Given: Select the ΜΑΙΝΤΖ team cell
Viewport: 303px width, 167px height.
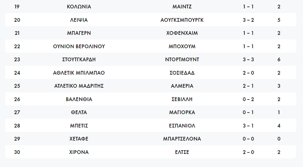Looking at the screenshot, I should (182, 7).
